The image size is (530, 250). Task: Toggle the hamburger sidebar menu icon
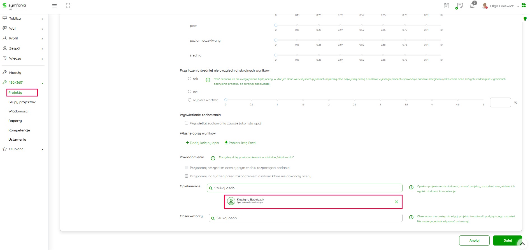[x=55, y=6]
